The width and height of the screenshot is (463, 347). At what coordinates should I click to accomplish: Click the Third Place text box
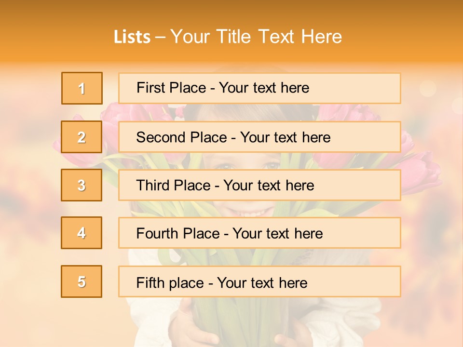point(259,185)
